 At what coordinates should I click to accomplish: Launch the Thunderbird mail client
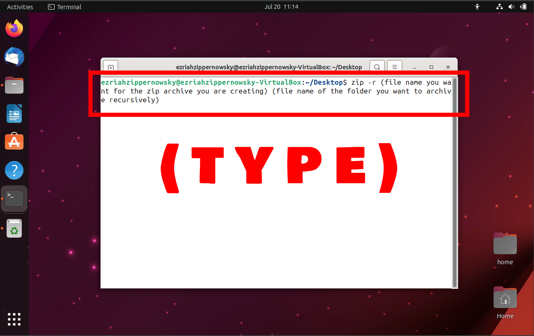point(14,57)
